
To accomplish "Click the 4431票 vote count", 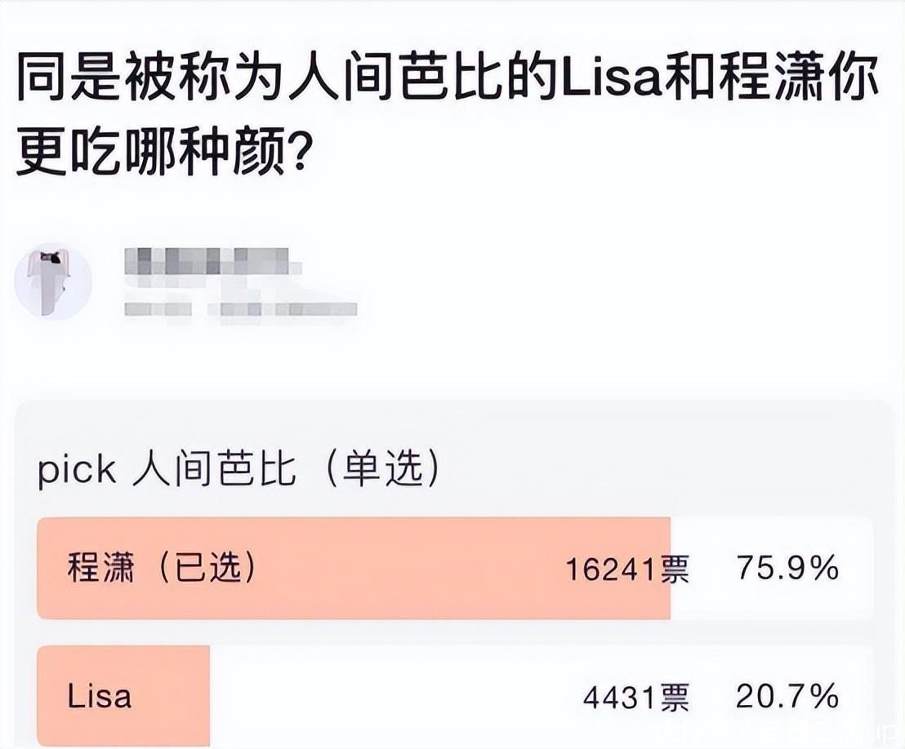I will point(635,698).
